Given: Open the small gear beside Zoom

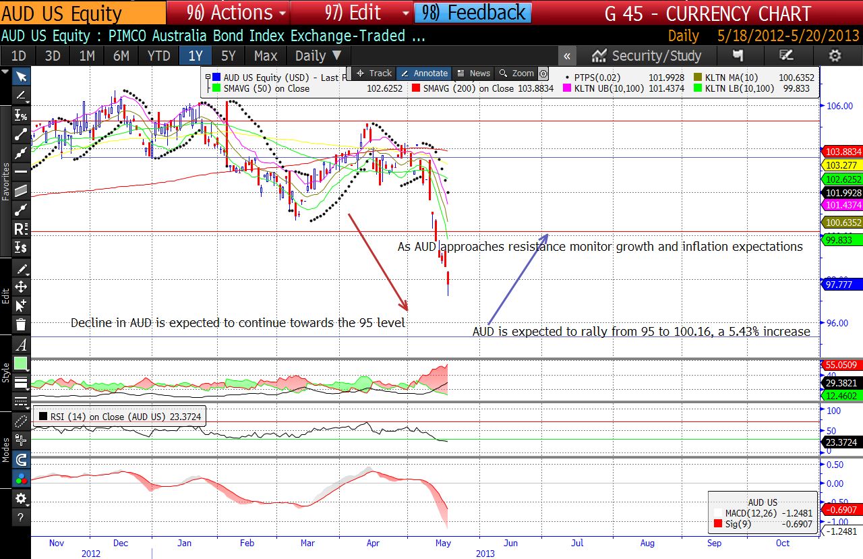Looking at the screenshot, I should click(543, 73).
